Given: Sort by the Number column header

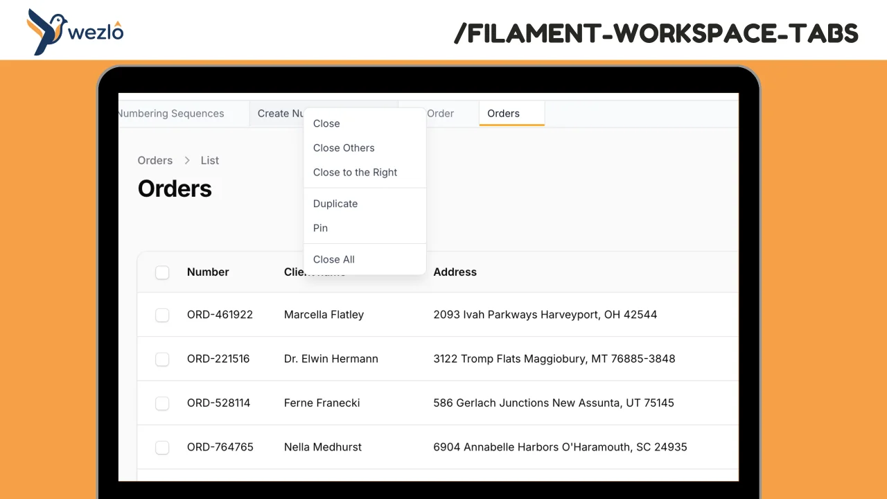Looking at the screenshot, I should [x=207, y=272].
